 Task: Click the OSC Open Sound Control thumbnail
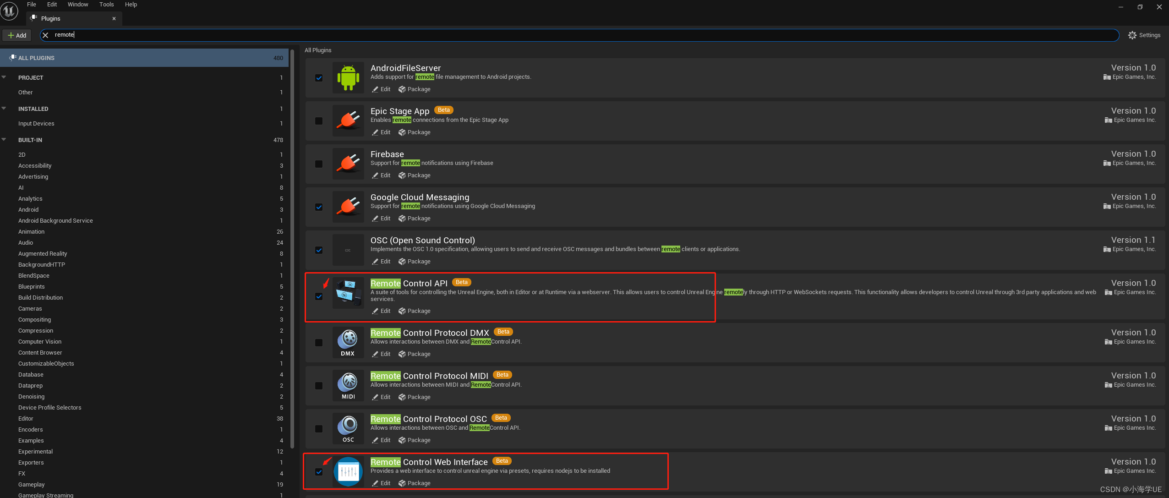click(348, 250)
